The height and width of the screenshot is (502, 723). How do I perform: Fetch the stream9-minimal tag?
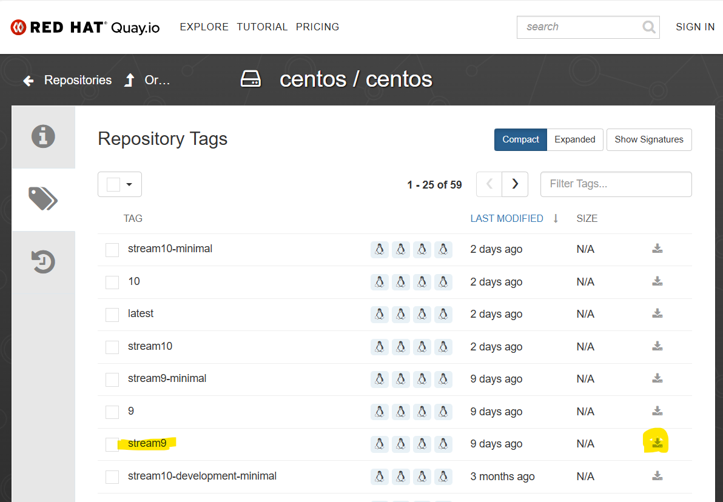tap(657, 378)
